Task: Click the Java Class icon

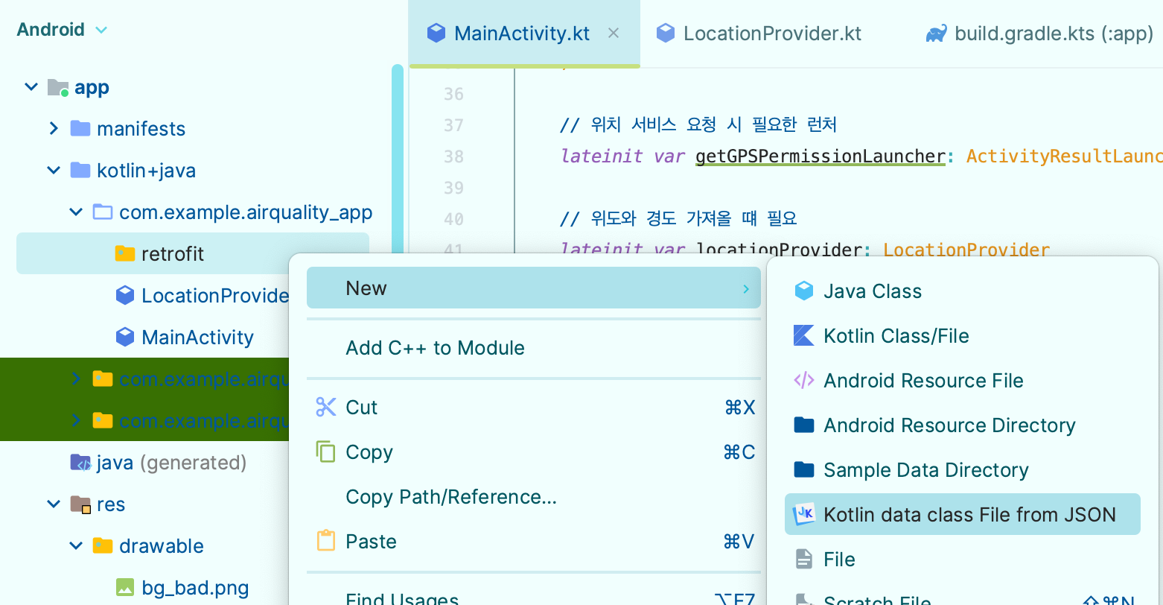Action: 804,291
